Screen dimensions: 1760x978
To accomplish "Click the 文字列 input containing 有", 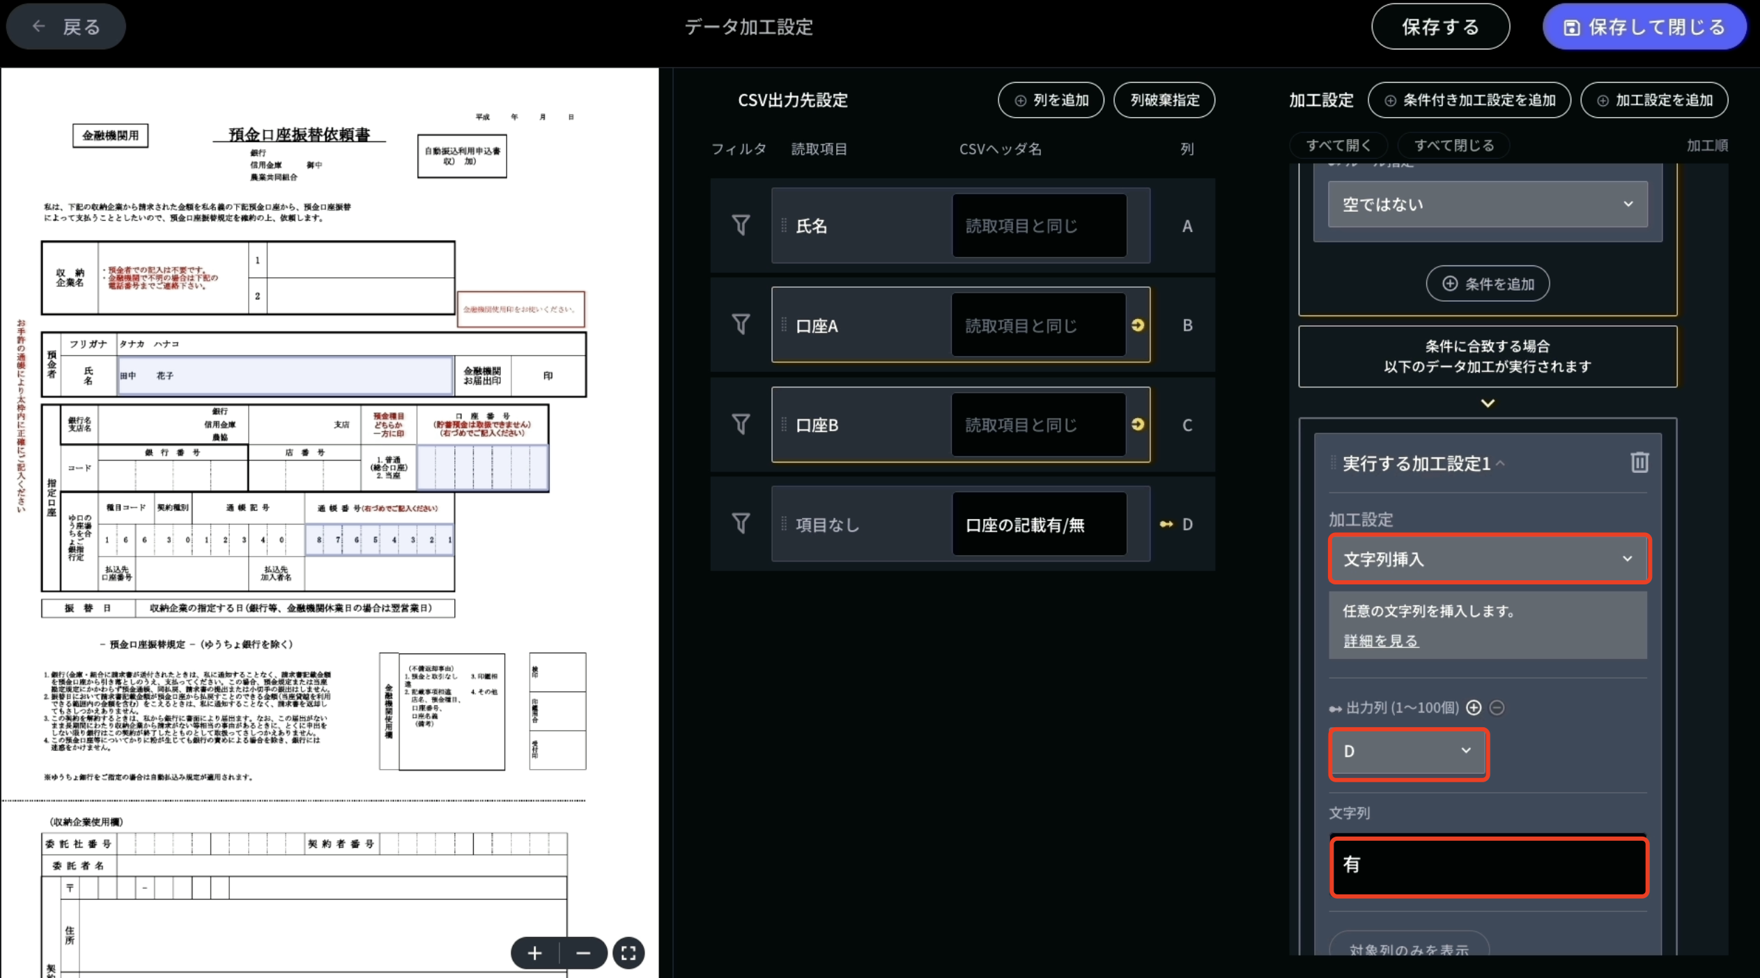I will [x=1487, y=866].
